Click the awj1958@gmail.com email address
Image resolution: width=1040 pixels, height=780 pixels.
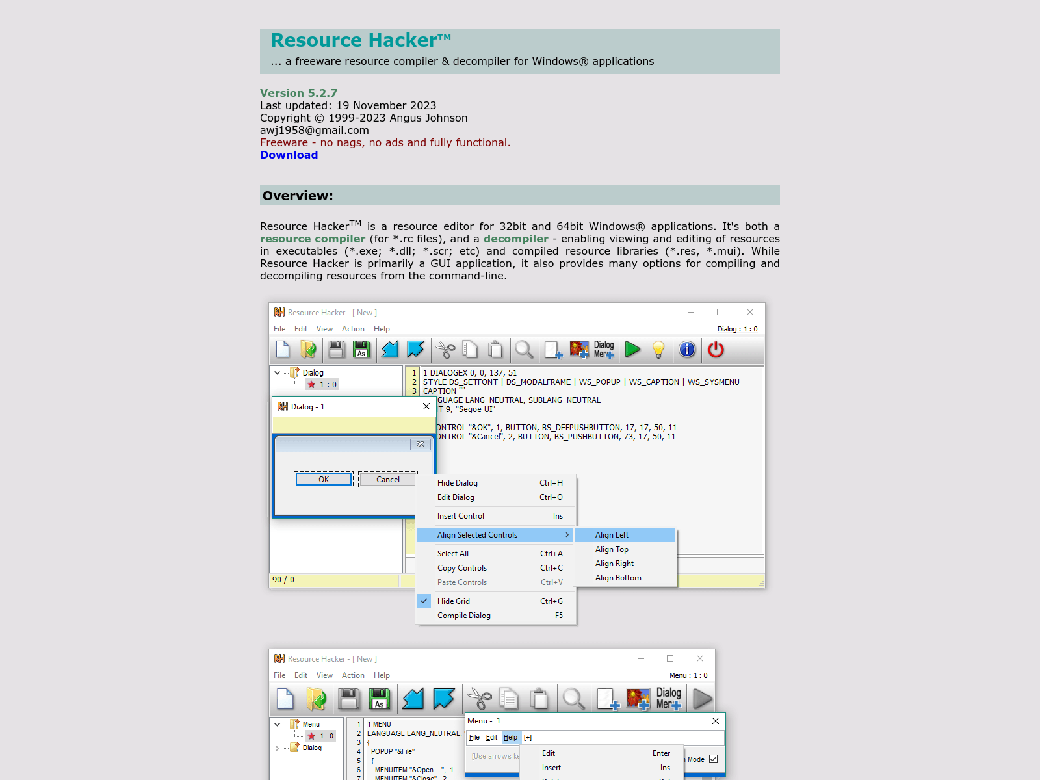click(x=314, y=130)
